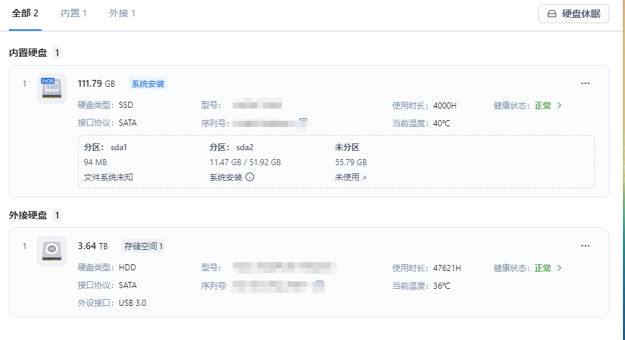Click the SSD internal disk icon

pos(52,89)
